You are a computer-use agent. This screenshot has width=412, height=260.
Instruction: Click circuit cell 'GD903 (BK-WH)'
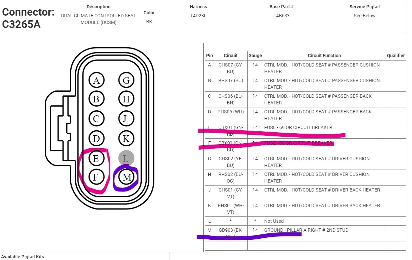[x=231, y=233]
